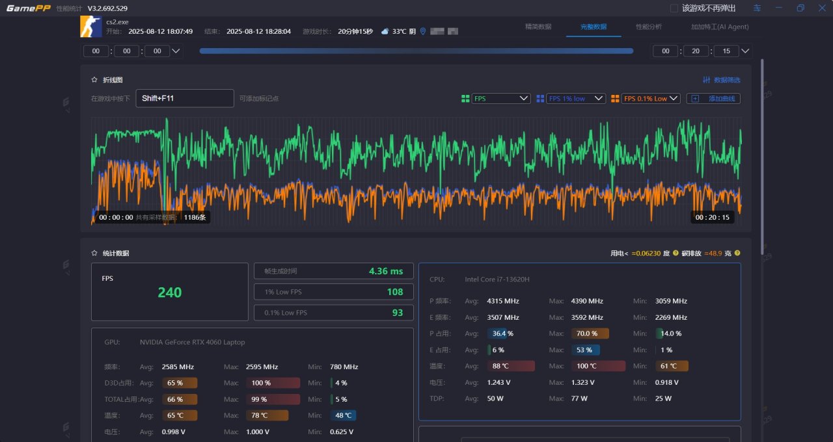833x442 pixels.
Task: Toggle the blue FPS 1% low square
Action: [540, 99]
